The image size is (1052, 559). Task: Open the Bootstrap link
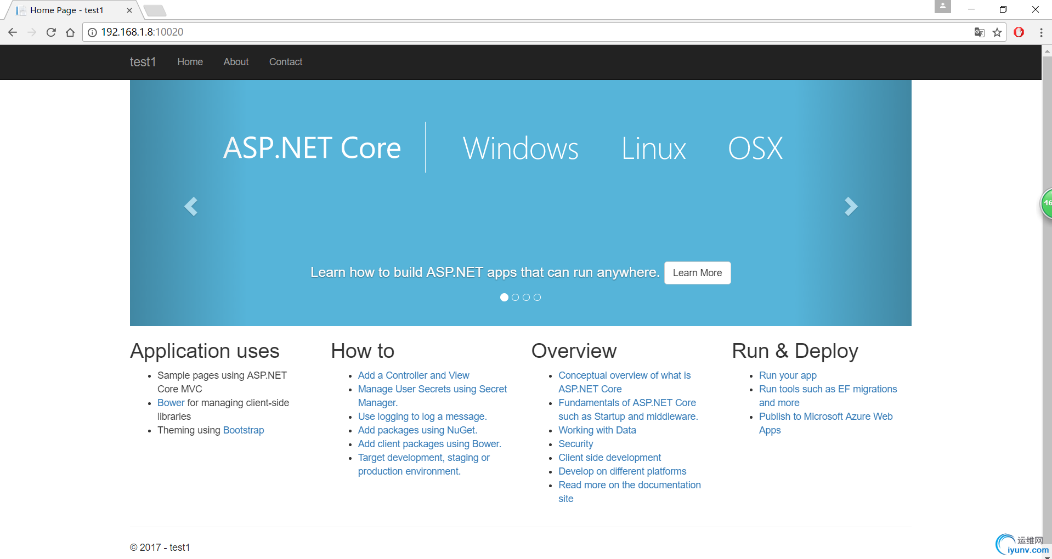tap(244, 430)
